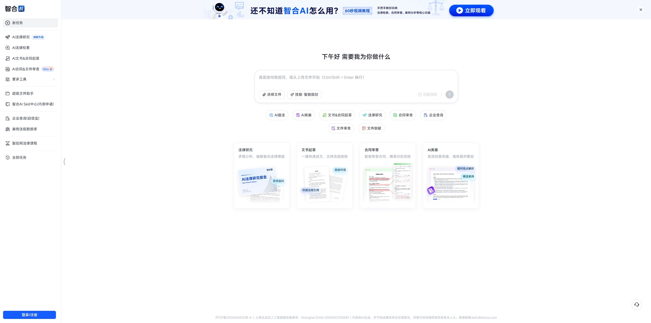Open AI法律检索 in the sidebar

click(31, 48)
